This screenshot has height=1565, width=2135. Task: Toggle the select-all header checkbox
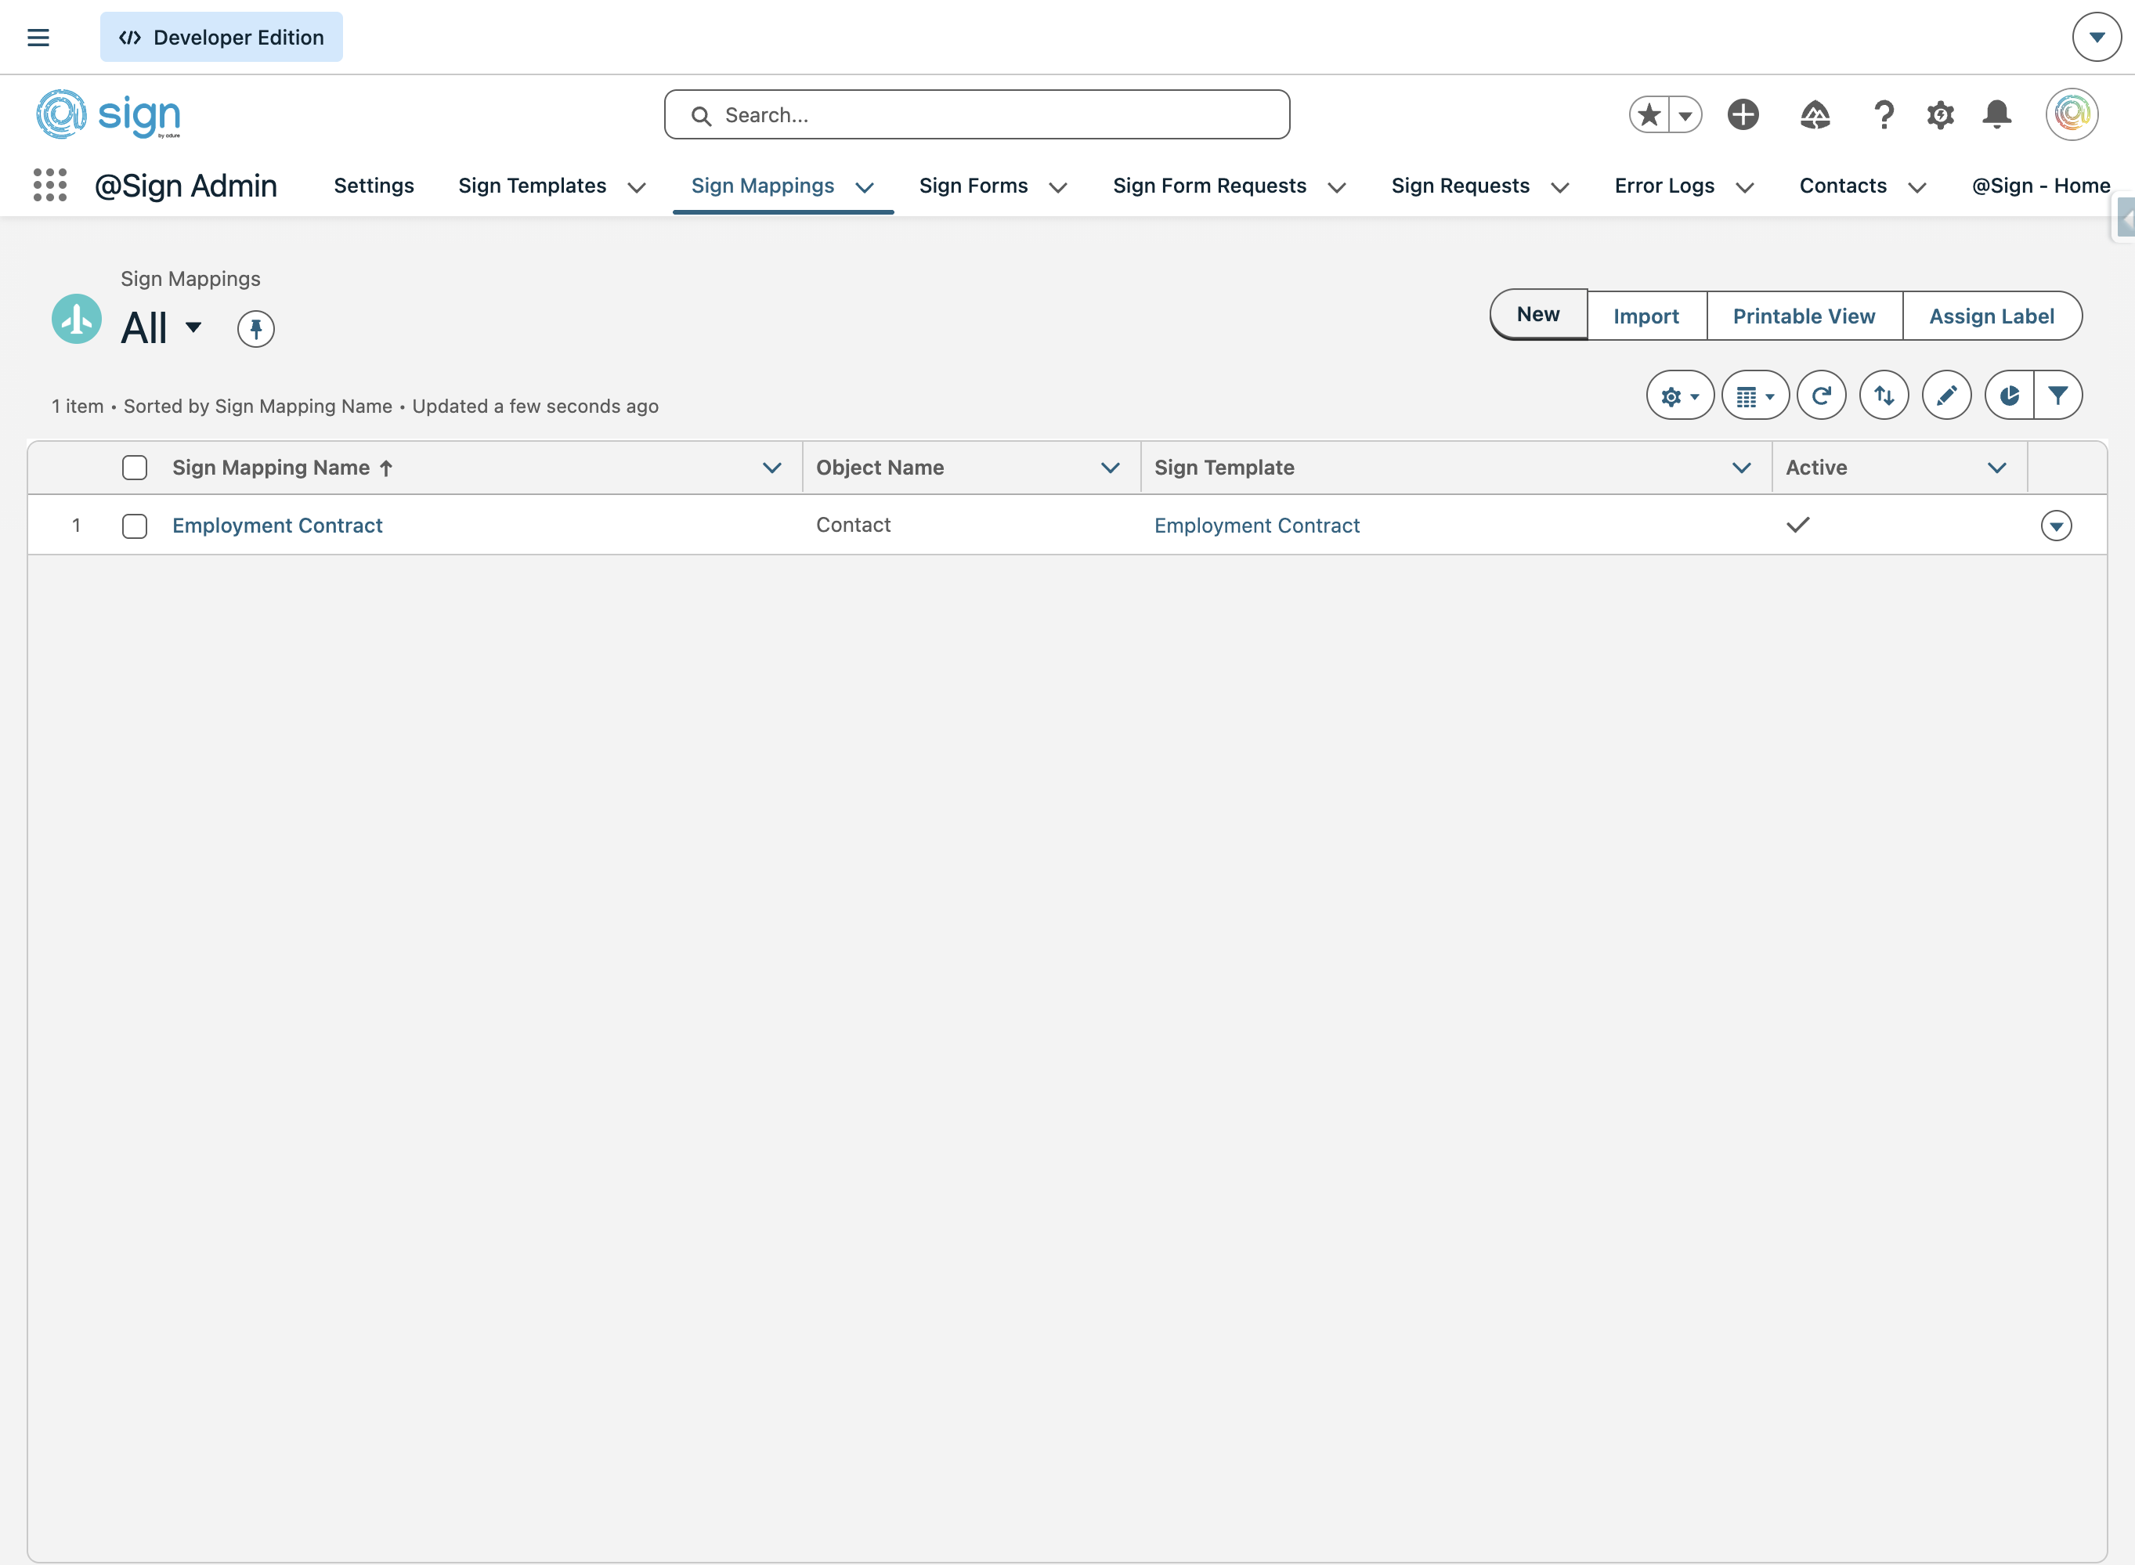(135, 467)
